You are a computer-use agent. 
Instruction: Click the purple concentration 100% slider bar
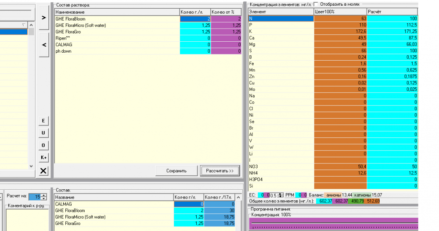(x=334, y=224)
